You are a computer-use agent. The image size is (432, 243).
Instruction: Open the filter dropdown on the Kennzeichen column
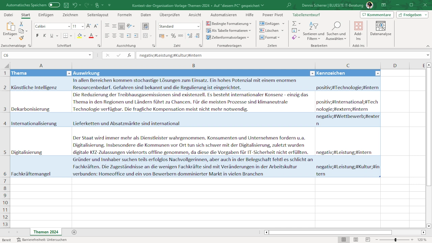pos(378,73)
